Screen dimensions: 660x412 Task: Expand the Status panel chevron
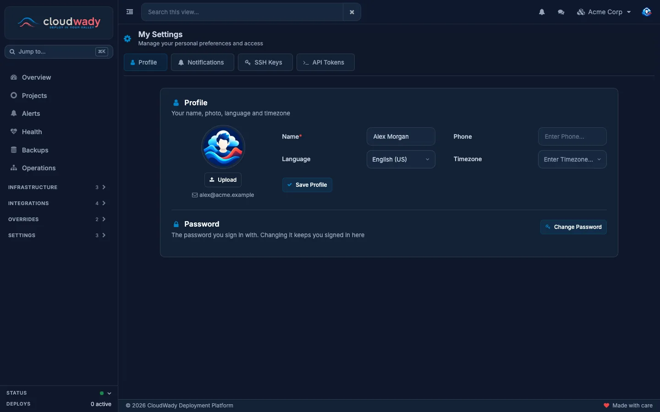pos(109,393)
